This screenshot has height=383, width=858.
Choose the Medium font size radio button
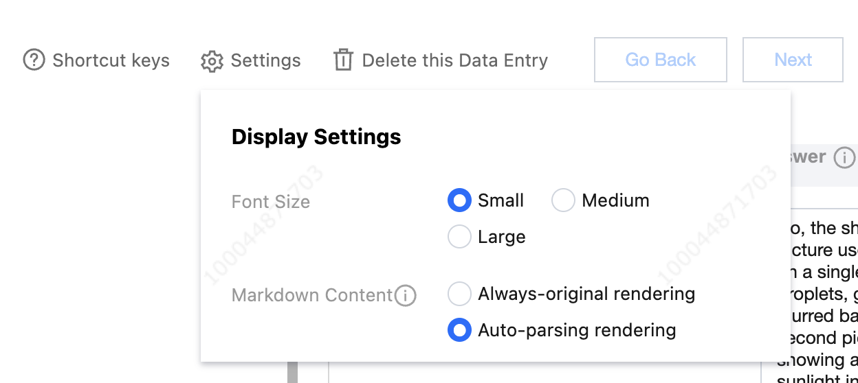point(563,200)
